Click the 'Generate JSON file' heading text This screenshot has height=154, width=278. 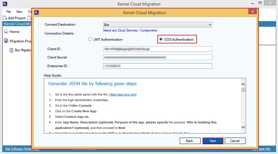93,84
